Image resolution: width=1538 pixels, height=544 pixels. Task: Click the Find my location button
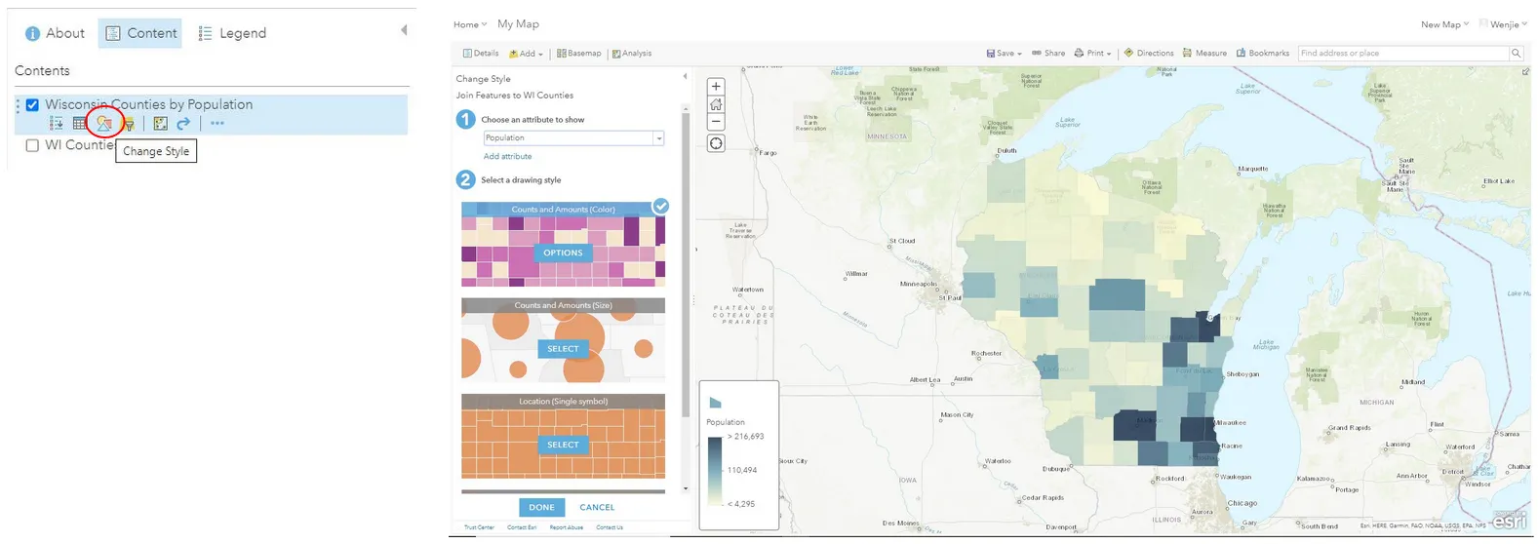tap(716, 143)
